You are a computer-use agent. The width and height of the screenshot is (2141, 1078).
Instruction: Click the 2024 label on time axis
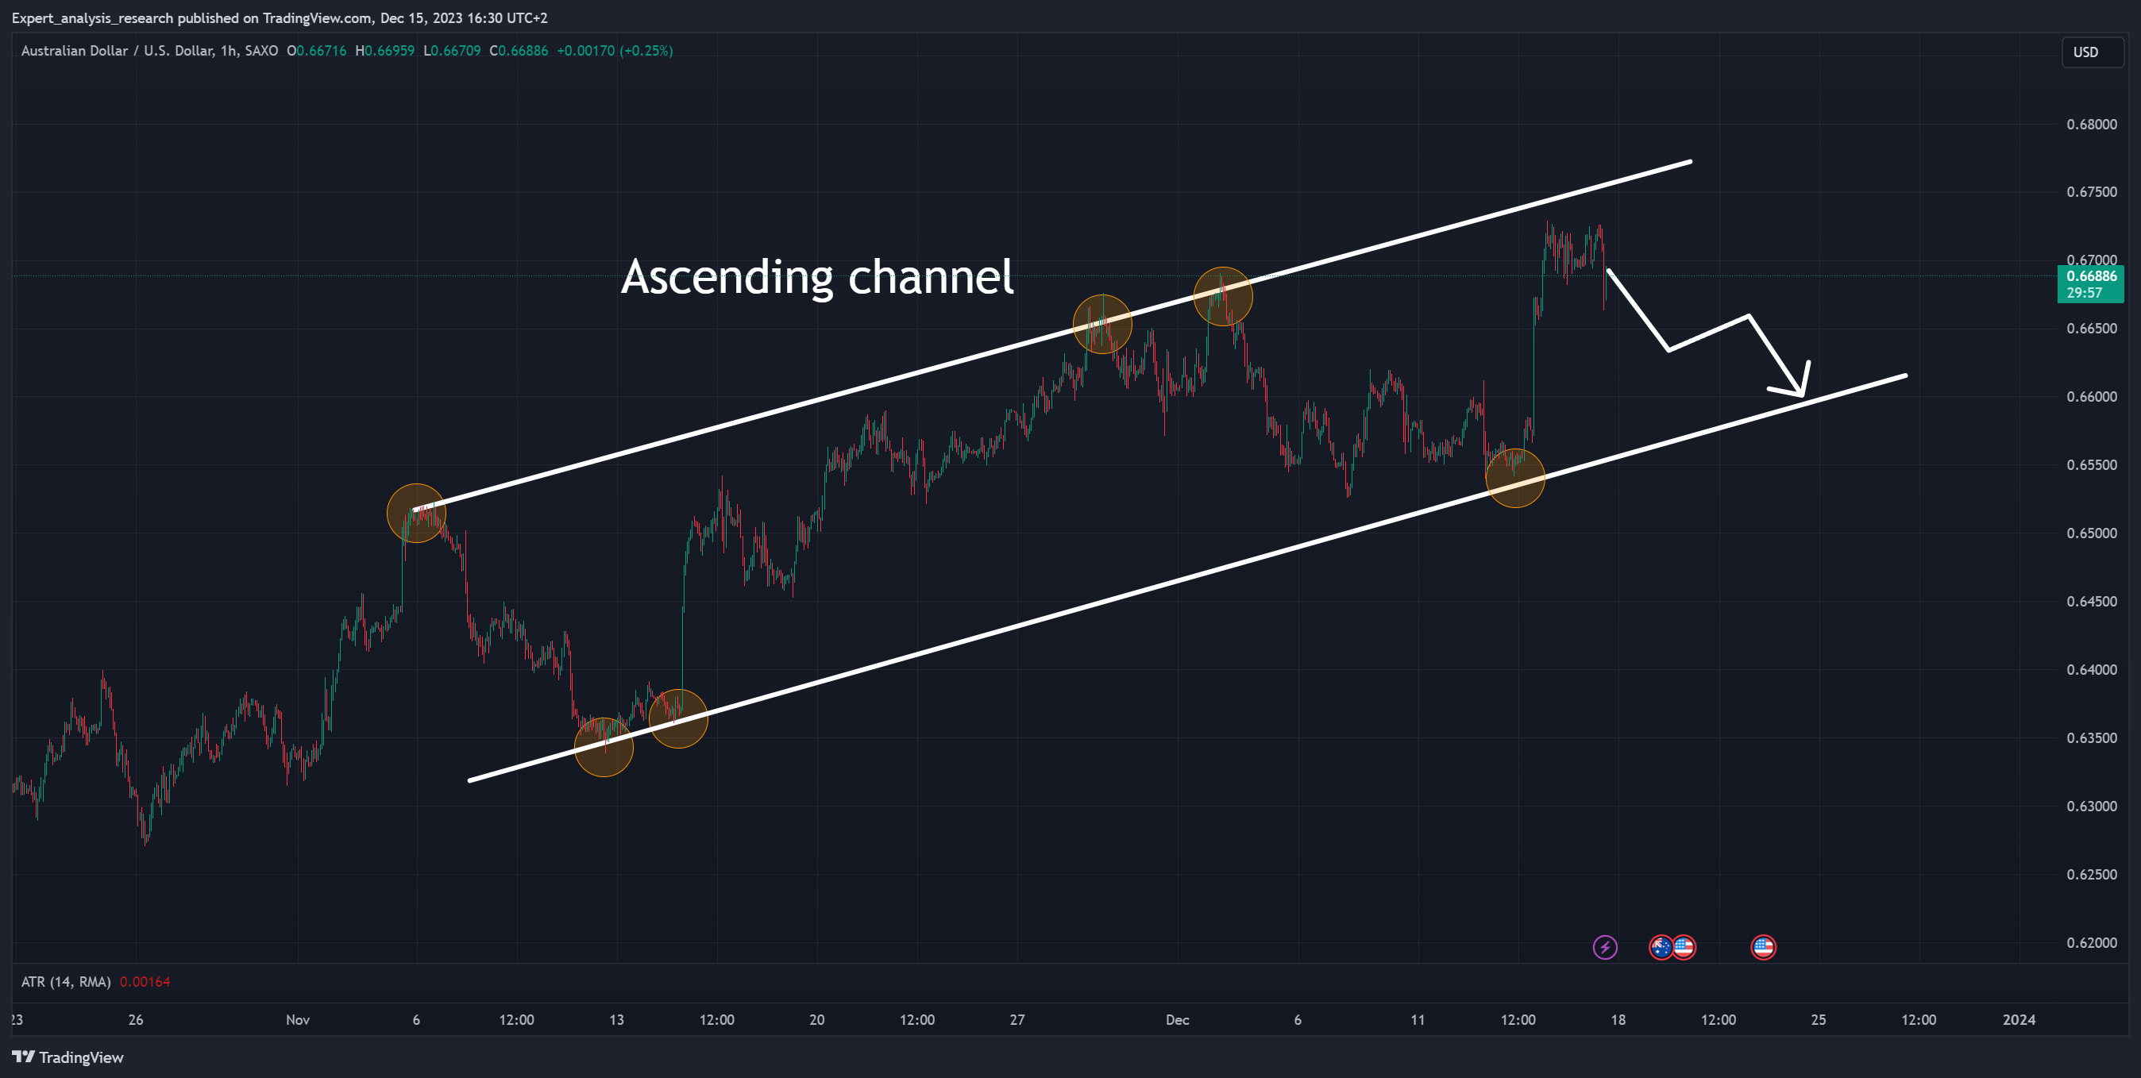pos(2019,1020)
